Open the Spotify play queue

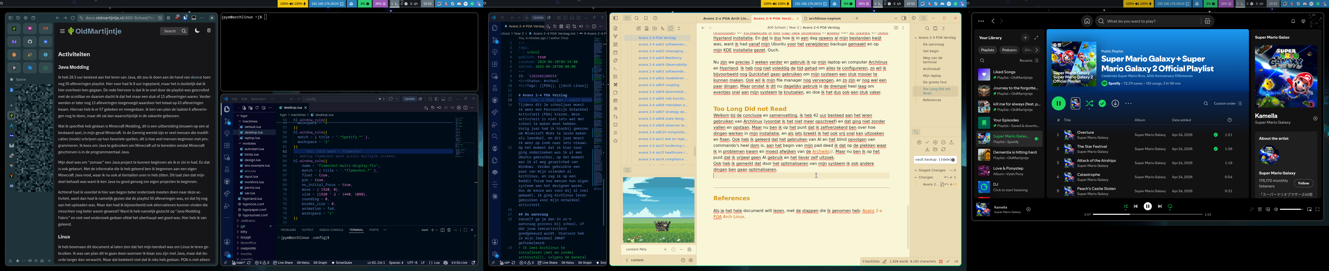tap(1259, 209)
